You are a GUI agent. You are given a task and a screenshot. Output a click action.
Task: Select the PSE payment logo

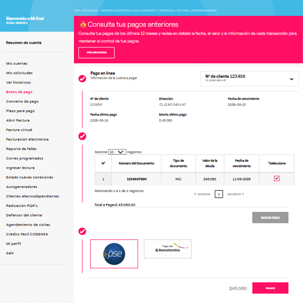(x=114, y=254)
